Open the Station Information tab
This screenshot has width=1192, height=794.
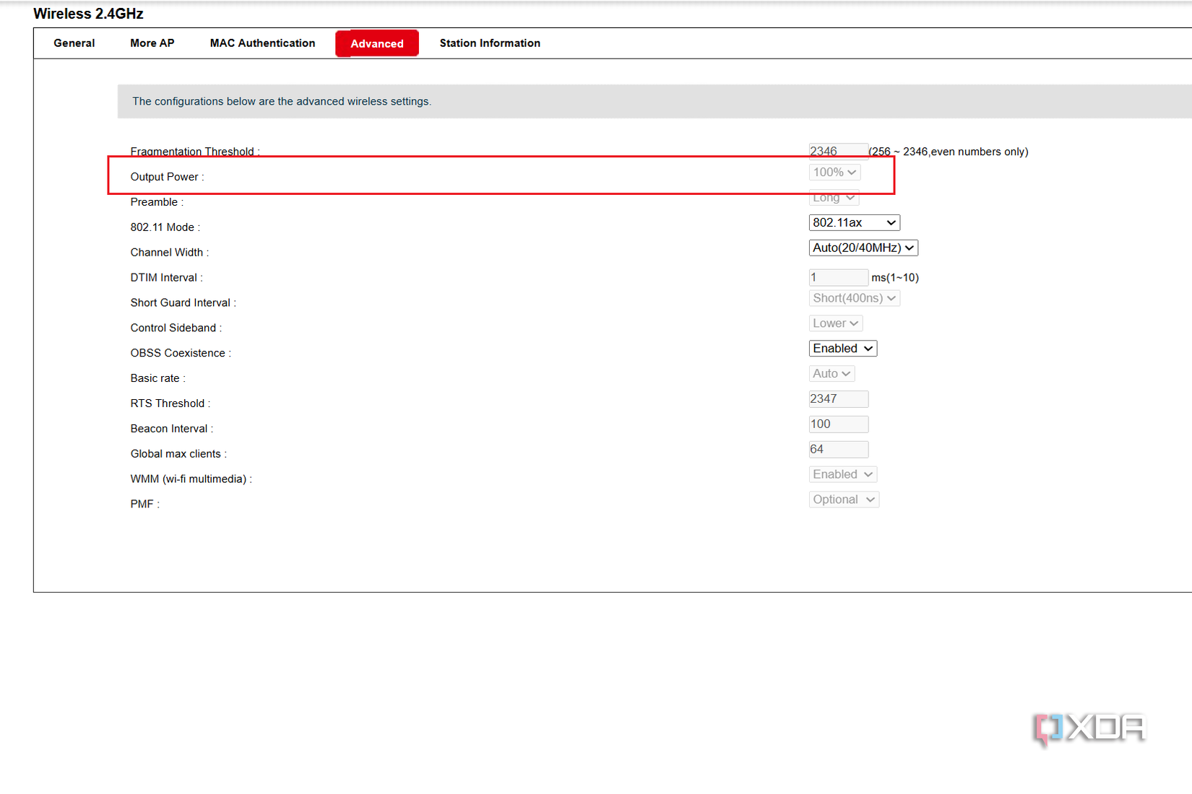point(490,43)
